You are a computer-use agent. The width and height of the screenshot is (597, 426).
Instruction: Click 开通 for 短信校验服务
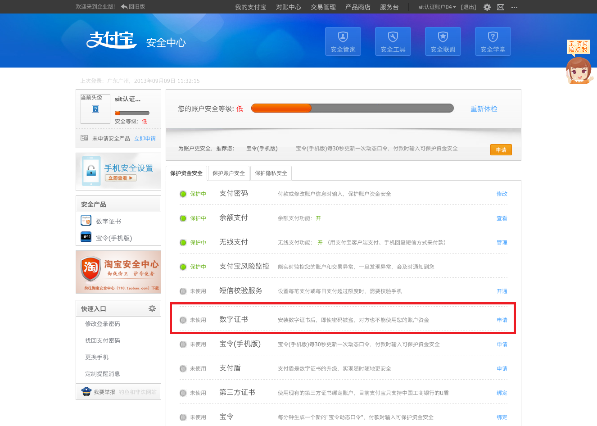(x=502, y=291)
